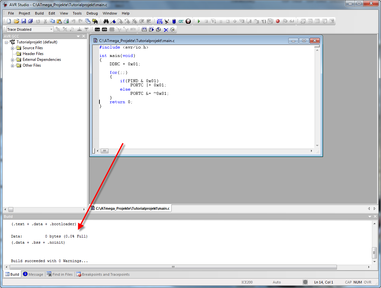This screenshot has width=381, height=288.
Task: Expand the External Dependencies folder
Action: pos(12,60)
